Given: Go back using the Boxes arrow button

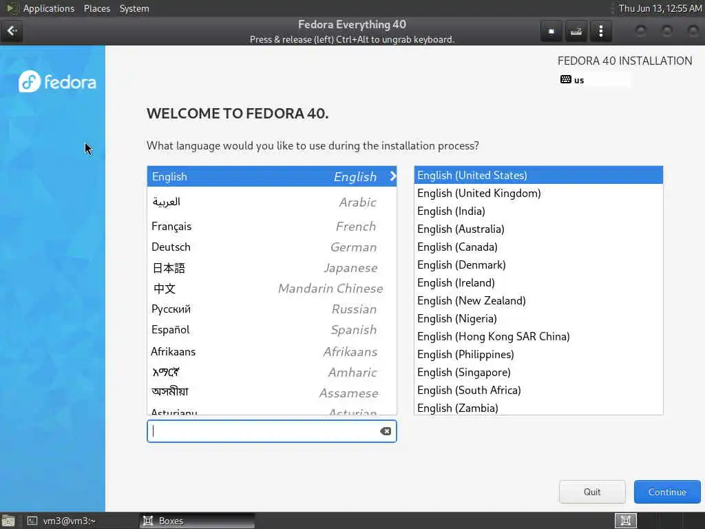Looking at the screenshot, I should click(x=12, y=31).
